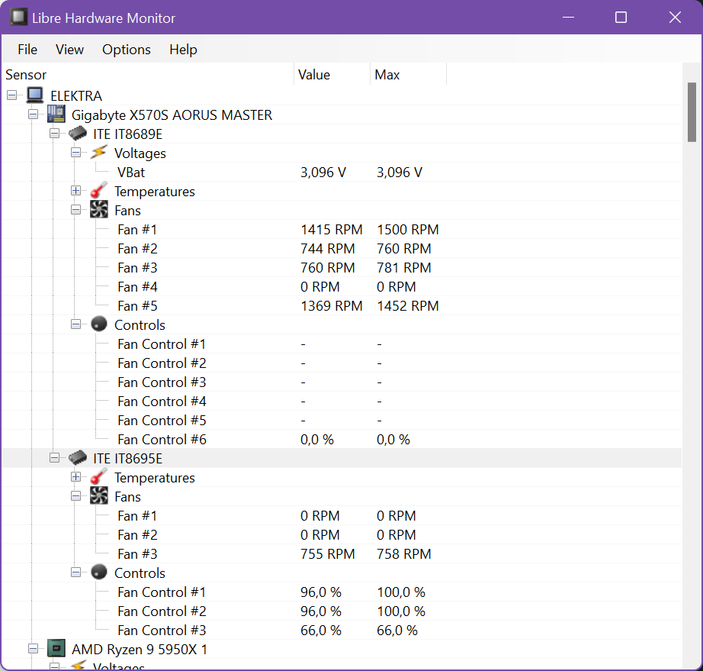
Task: Select the Temperatures thermometer icon under IT8689E
Action: point(98,191)
